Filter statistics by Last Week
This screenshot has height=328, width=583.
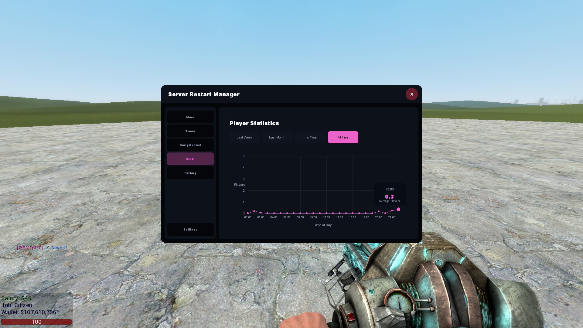tap(244, 137)
